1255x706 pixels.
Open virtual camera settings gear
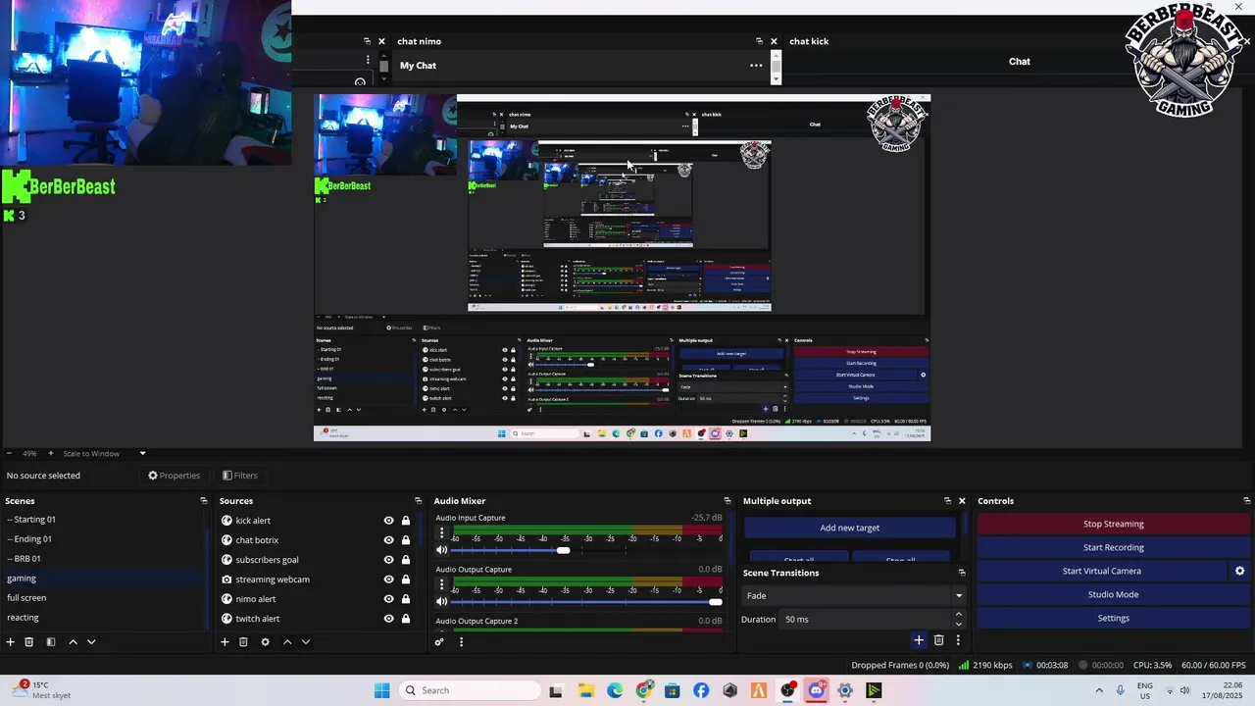coord(1239,571)
